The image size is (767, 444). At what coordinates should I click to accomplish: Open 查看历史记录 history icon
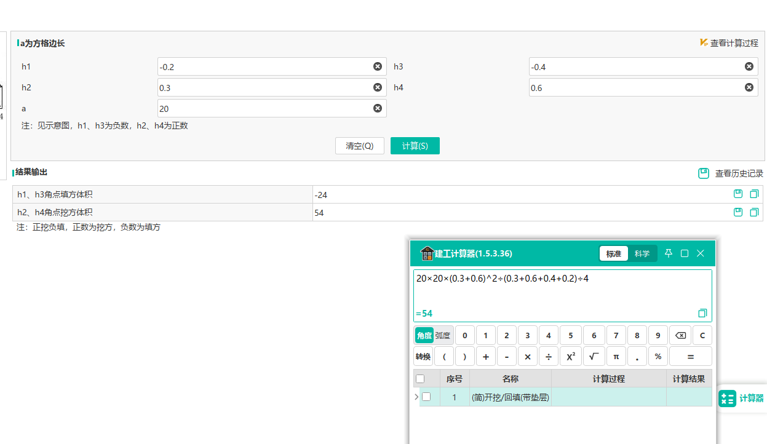point(704,173)
